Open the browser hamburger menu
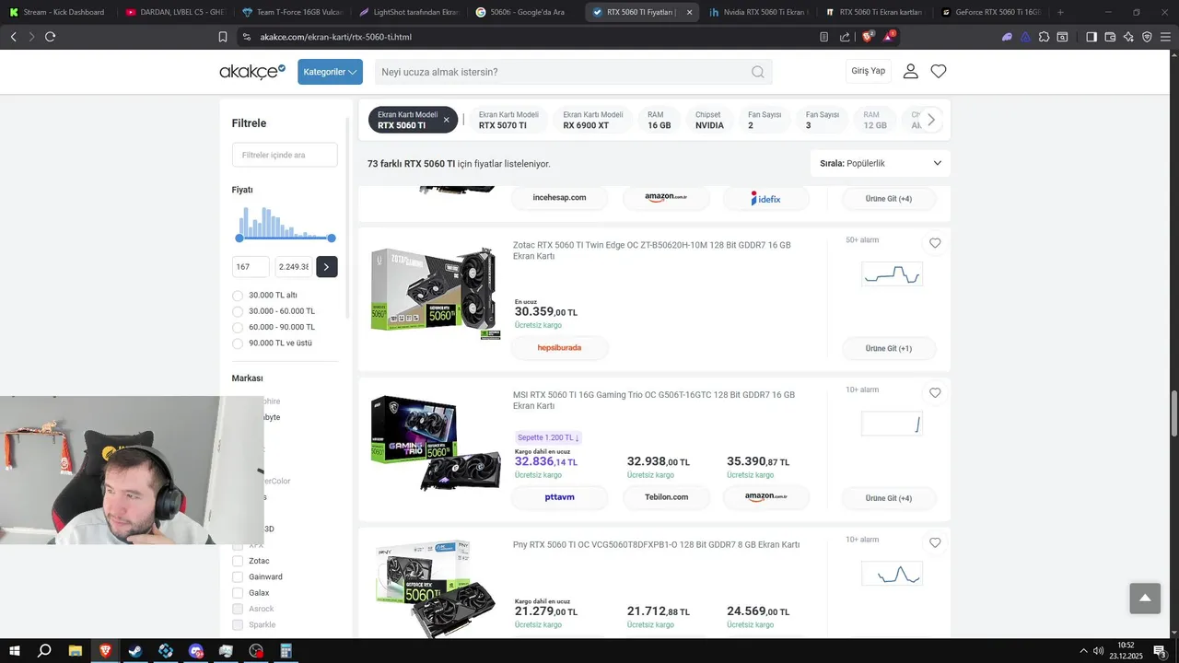 click(x=1165, y=37)
